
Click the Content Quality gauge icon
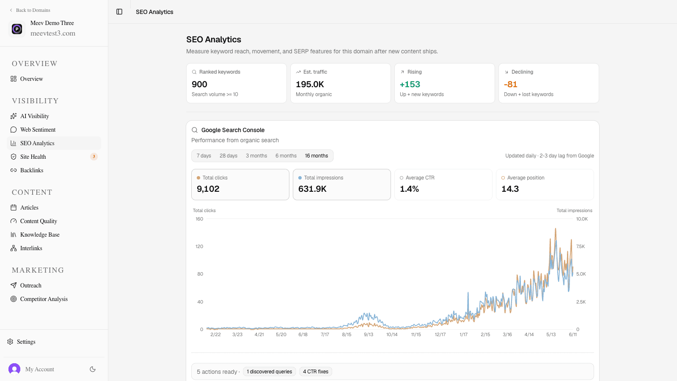[14, 221]
